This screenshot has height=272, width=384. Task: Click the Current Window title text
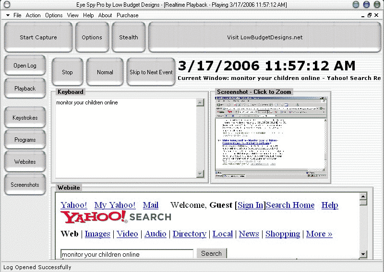[279, 78]
